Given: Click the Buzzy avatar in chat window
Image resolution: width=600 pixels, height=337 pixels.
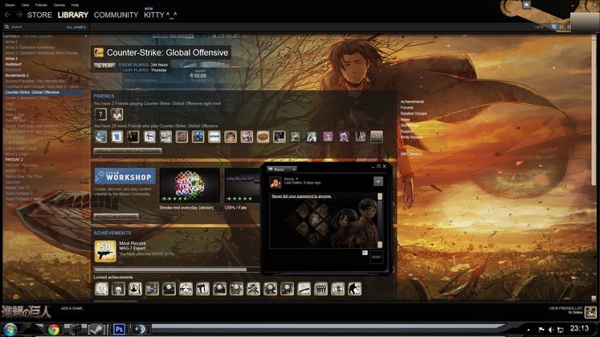Looking at the screenshot, I should click(x=276, y=182).
